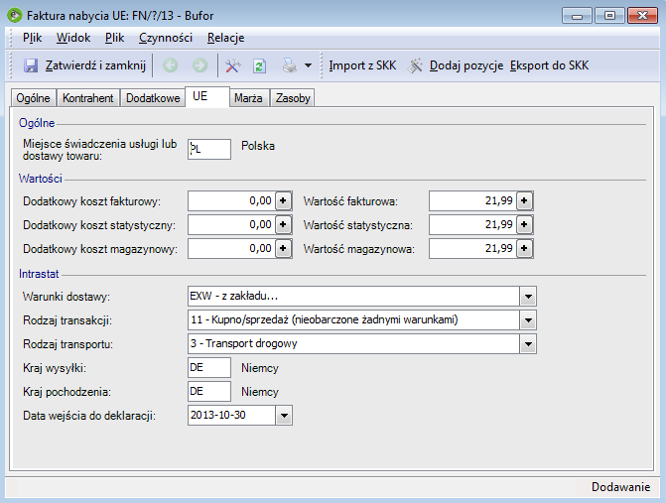
Task: Click Dodaj pozycje button label
Action: pyautogui.click(x=466, y=65)
